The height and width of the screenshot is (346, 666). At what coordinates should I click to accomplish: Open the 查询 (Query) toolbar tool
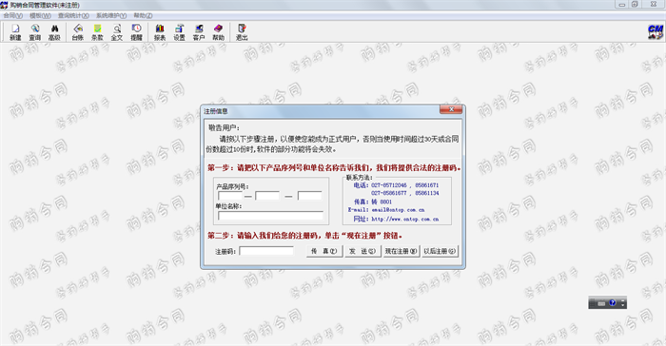[35, 31]
